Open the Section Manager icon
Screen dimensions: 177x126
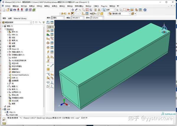52,31
